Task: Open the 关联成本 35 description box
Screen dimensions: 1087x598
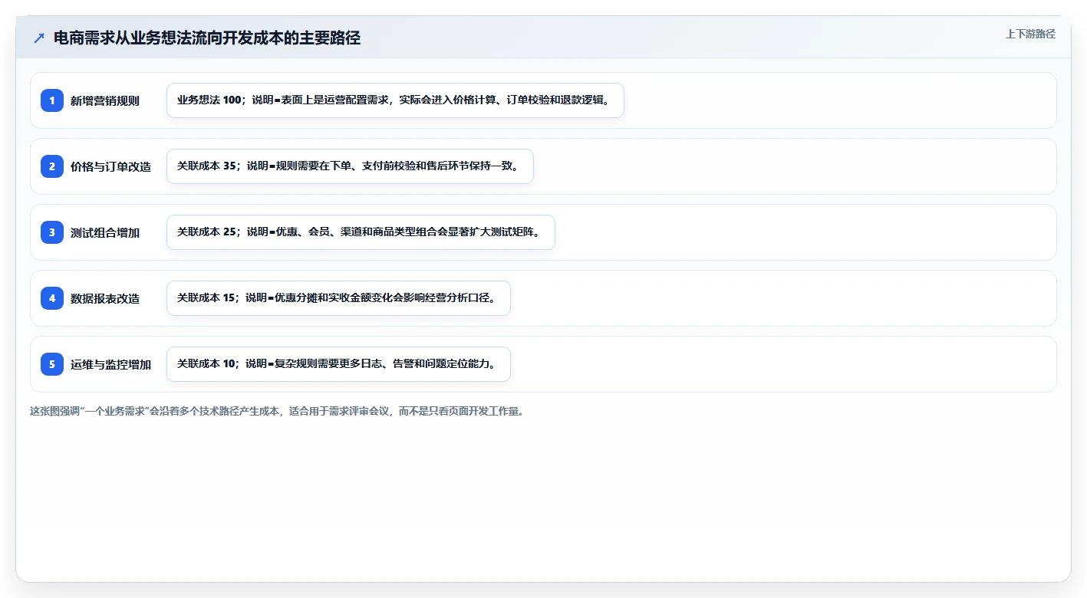Action: point(350,166)
